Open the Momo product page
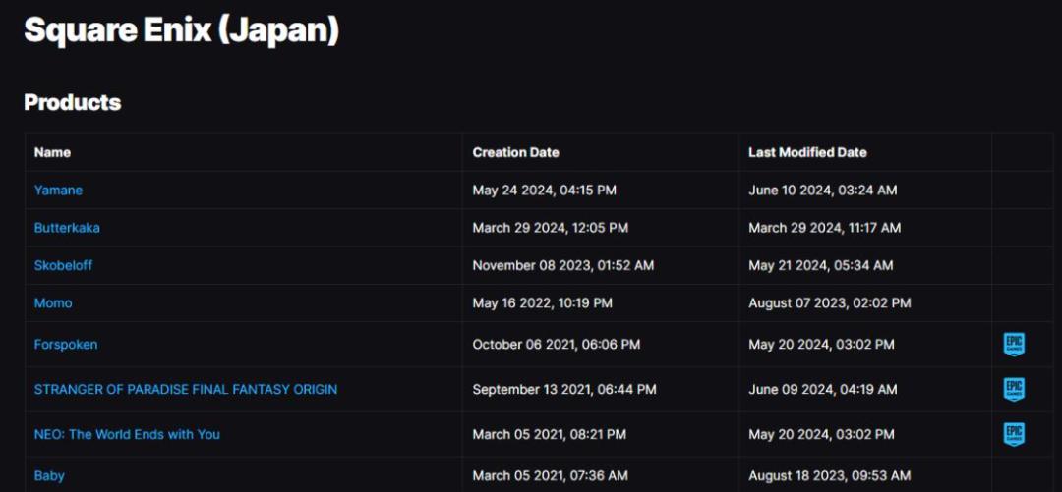1062x492 pixels. click(x=53, y=303)
